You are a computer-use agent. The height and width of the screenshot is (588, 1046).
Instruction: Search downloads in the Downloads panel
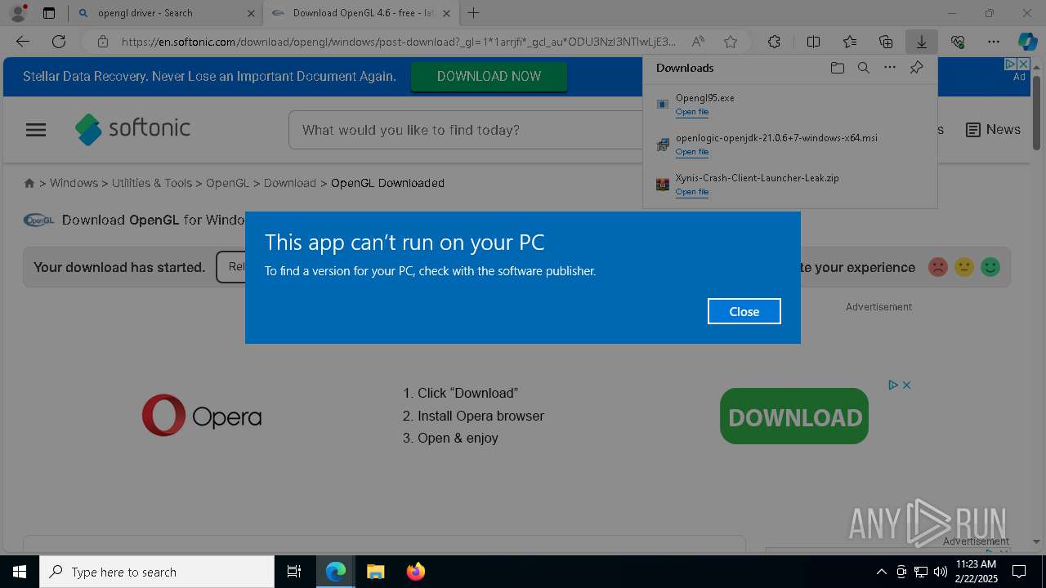(863, 68)
